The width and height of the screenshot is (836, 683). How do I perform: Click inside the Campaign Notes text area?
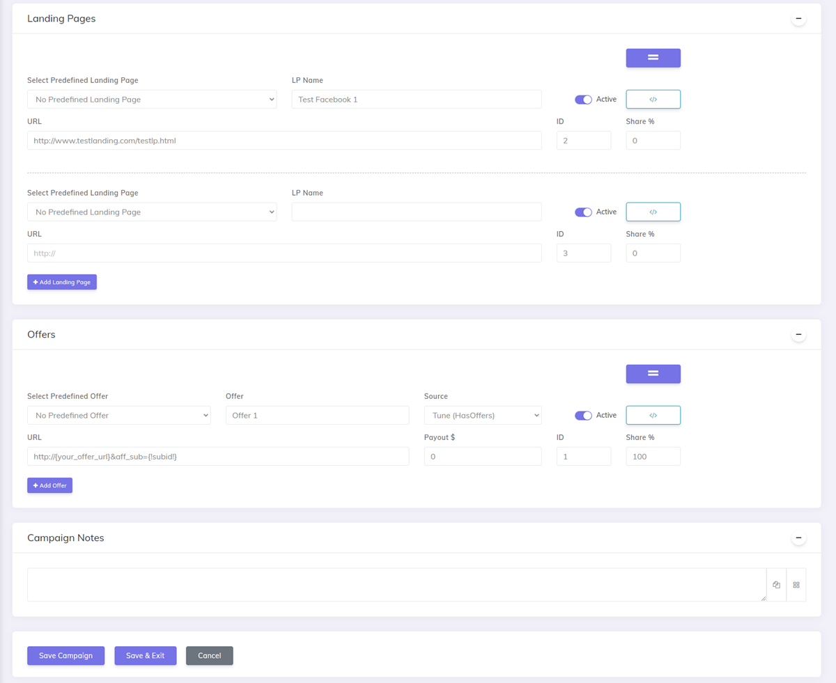tap(397, 584)
